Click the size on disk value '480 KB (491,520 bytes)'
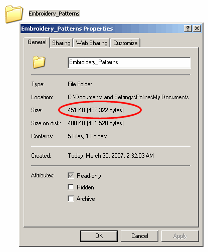This screenshot has height=252, width=208. pyautogui.click(x=96, y=123)
